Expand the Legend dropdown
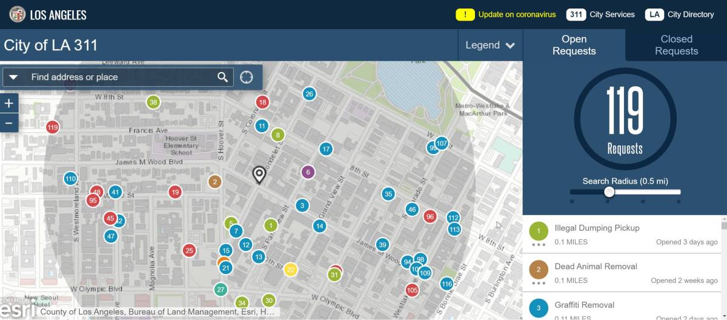727x320 pixels. pyautogui.click(x=490, y=45)
